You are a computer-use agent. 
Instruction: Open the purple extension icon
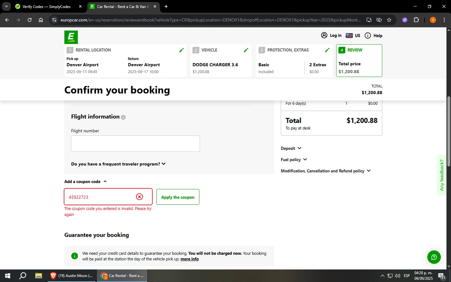click(x=405, y=20)
